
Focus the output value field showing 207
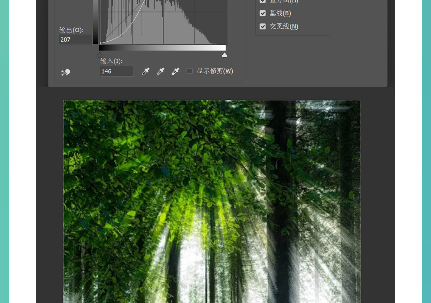75,39
